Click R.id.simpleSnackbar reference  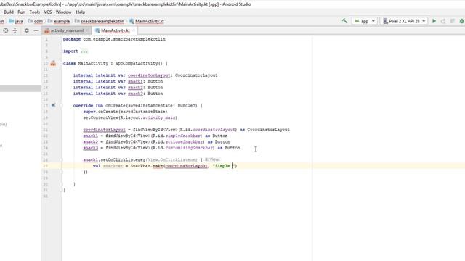tap(177, 136)
